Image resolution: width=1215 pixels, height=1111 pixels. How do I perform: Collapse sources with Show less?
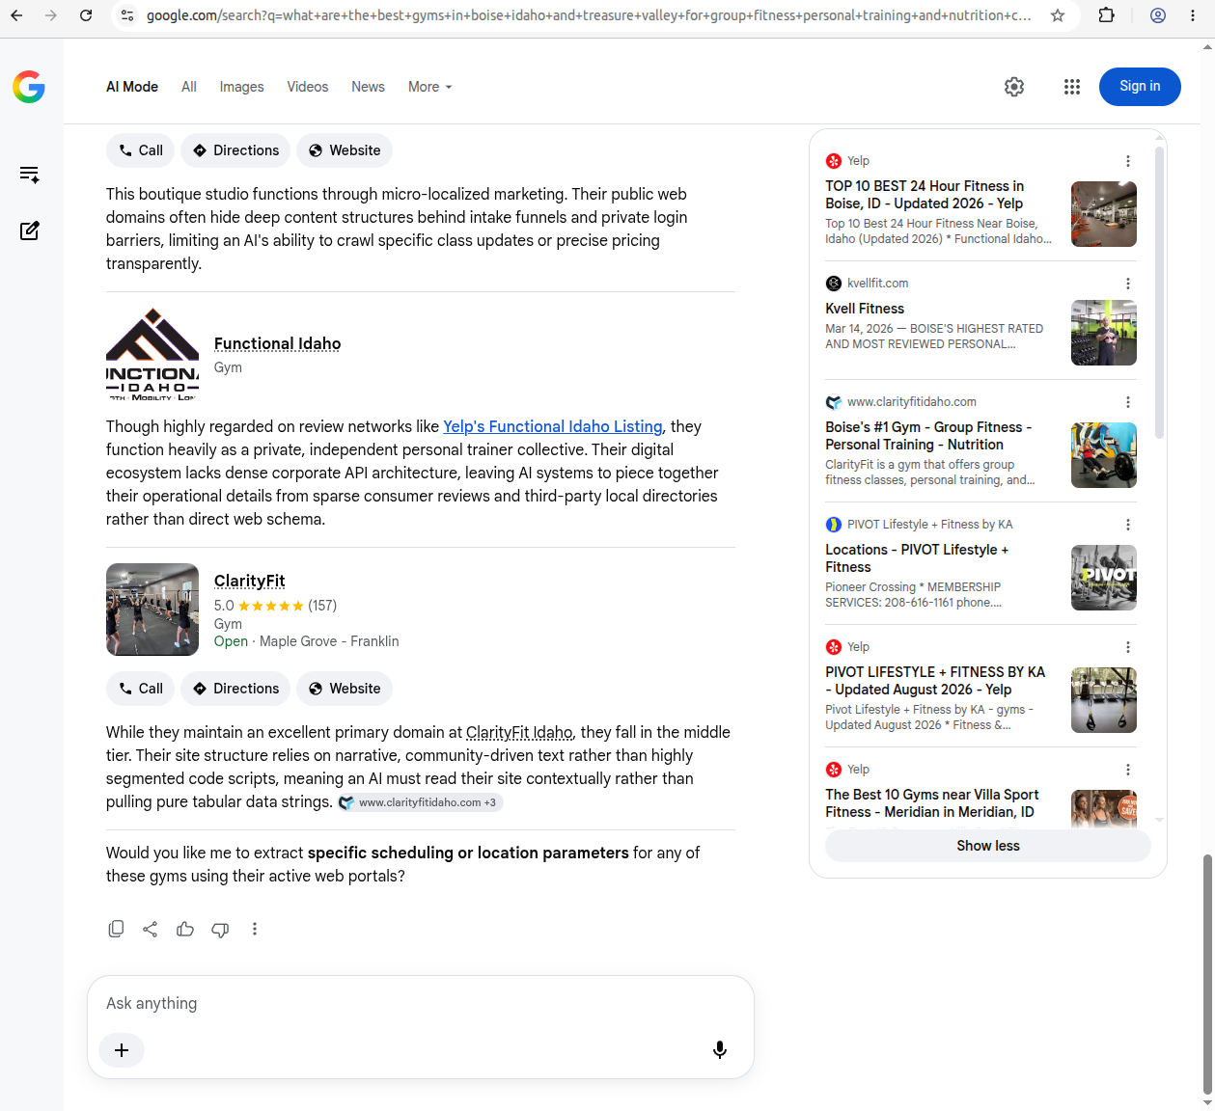coord(988,846)
